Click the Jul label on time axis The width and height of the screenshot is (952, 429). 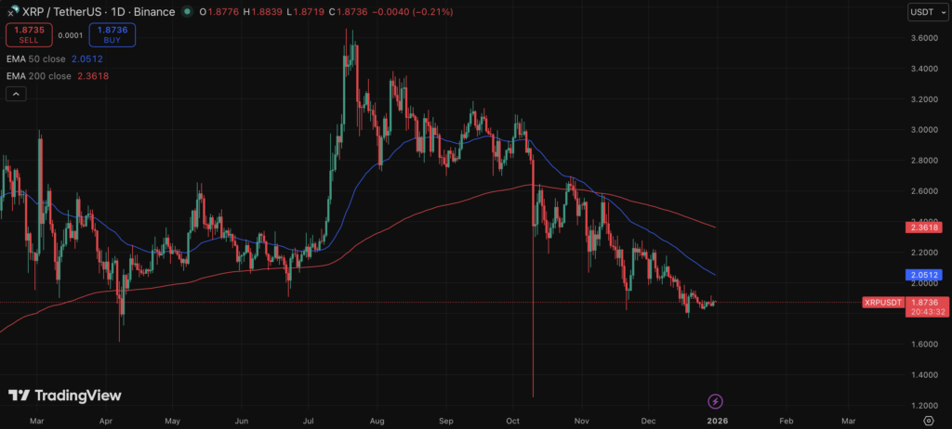point(307,421)
